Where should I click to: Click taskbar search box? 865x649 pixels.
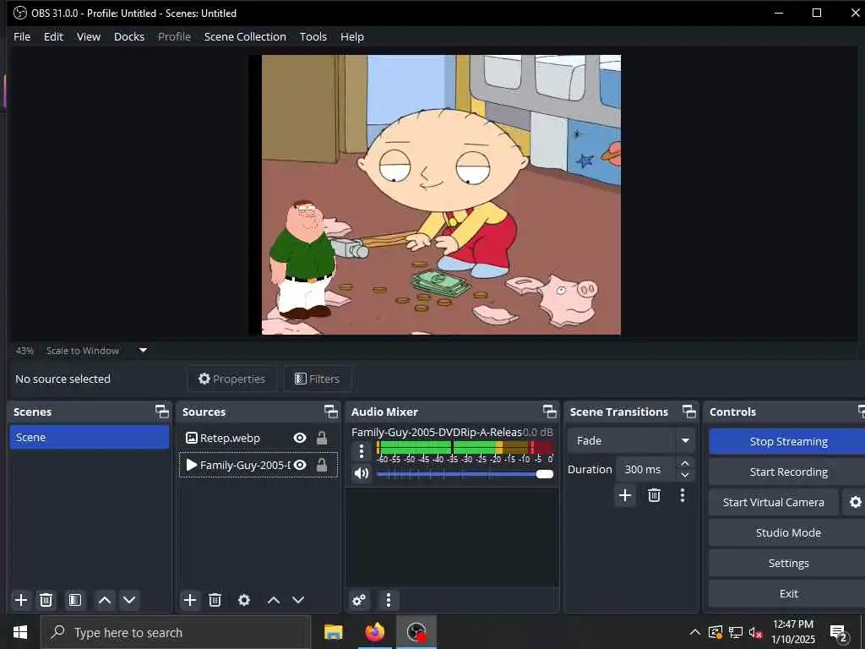click(176, 632)
